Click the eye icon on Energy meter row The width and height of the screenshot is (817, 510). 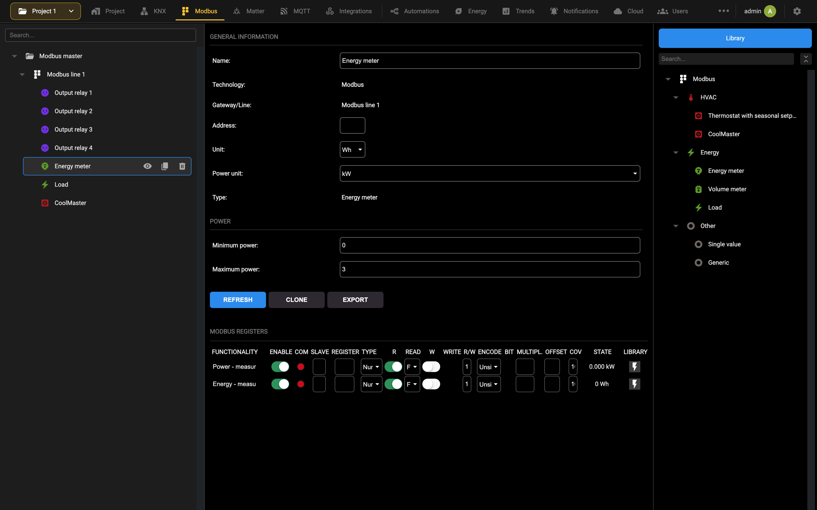pos(148,166)
